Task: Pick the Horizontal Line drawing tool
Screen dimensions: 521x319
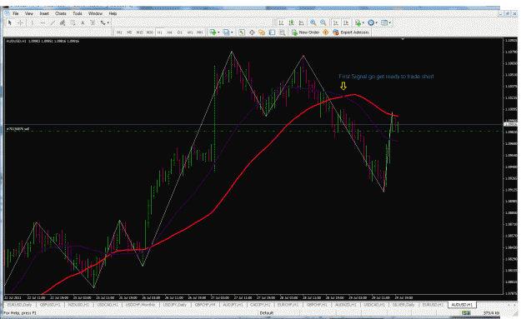Action: click(43, 22)
